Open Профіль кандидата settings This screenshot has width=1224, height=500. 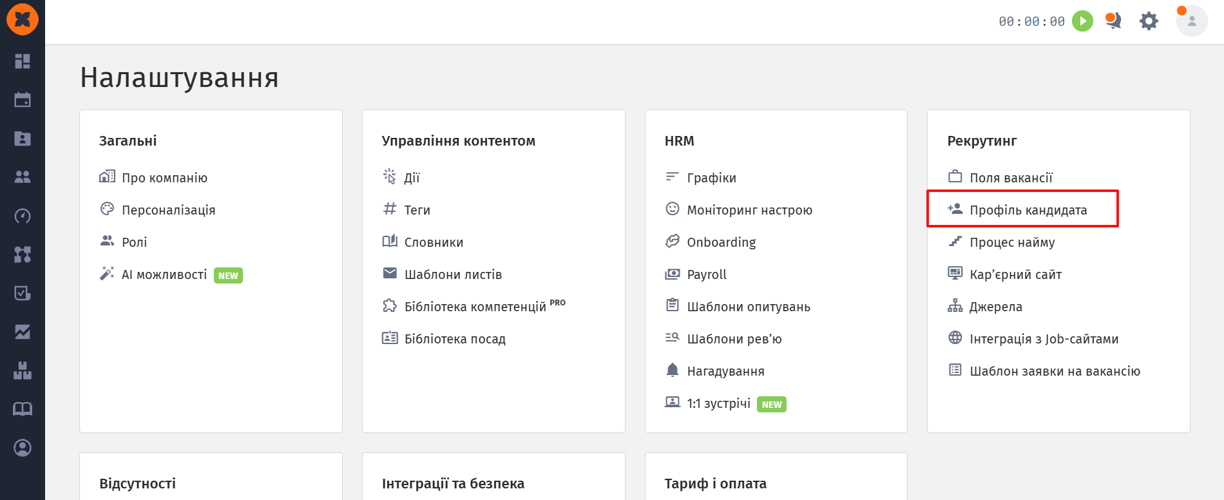click(x=1017, y=209)
